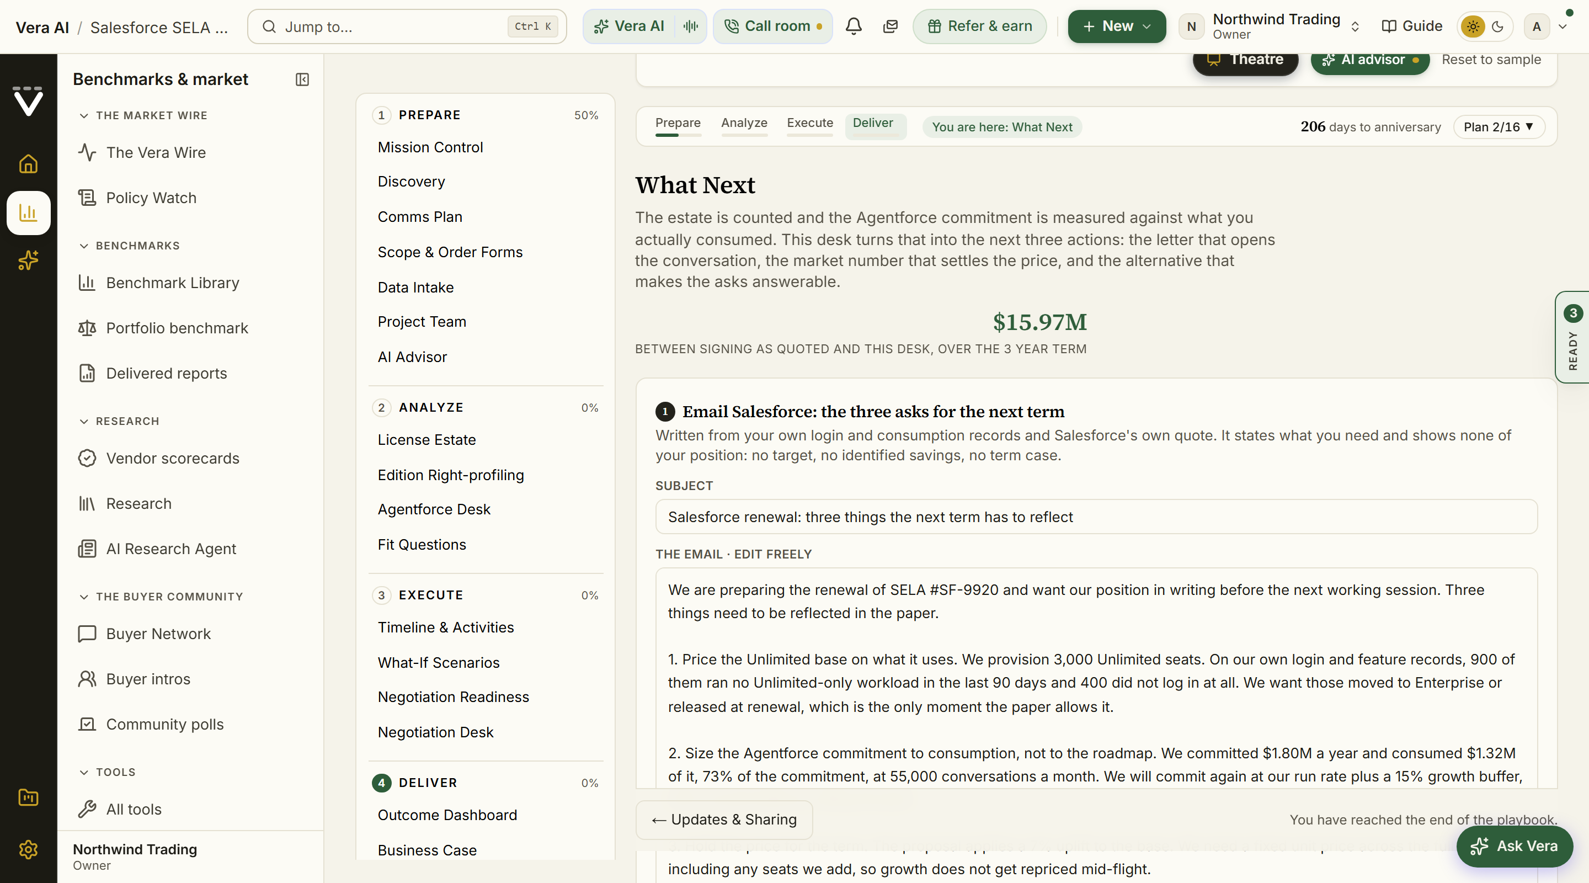
Task: Open the New dropdown button
Action: 1117,26
